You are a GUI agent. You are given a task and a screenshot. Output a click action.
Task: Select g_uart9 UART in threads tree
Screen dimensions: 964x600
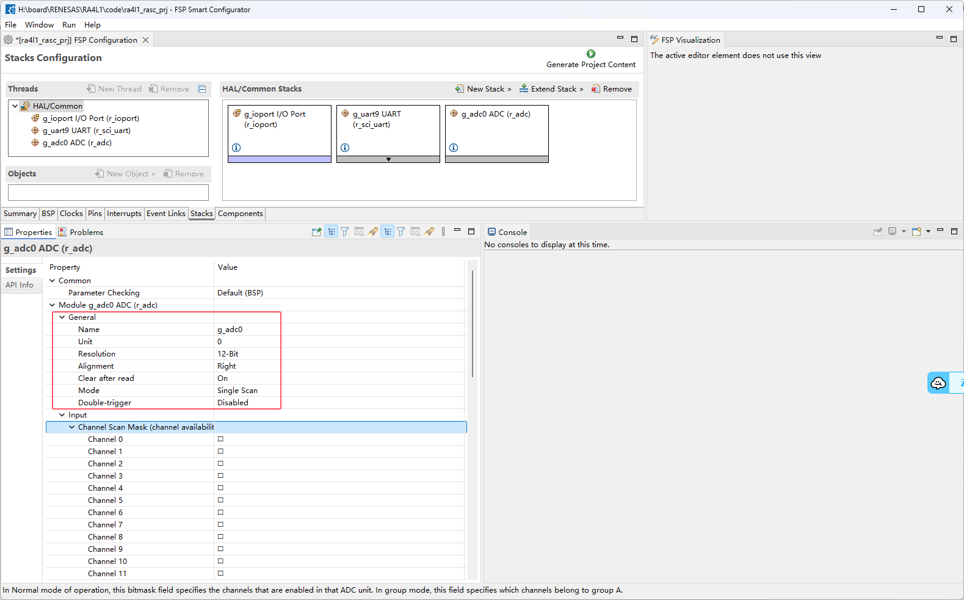tap(86, 131)
